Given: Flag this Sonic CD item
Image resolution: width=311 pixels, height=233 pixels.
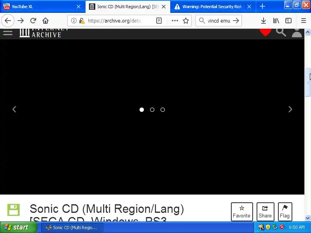Looking at the screenshot, I should (285, 212).
